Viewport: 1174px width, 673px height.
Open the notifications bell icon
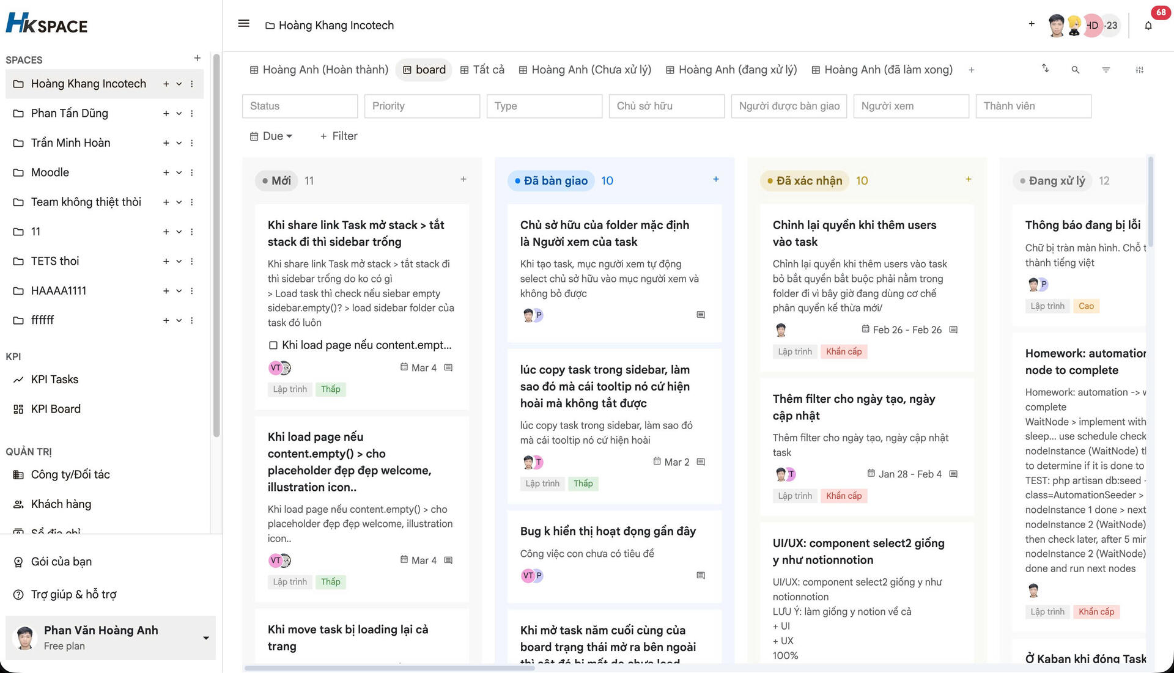click(x=1148, y=26)
